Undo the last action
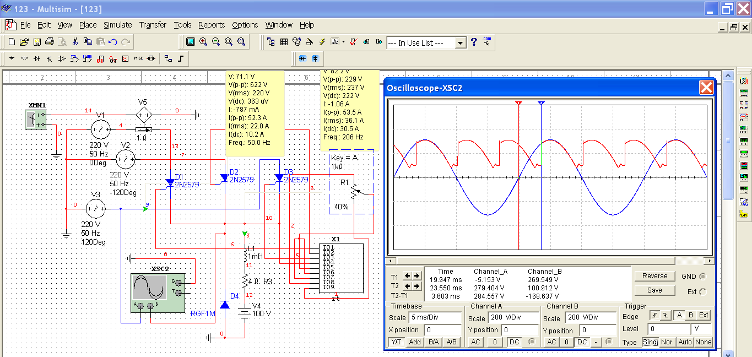 point(113,42)
